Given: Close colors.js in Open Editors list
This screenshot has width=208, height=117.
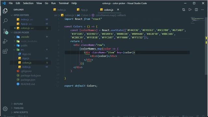Looking at the screenshot, I should [15, 28].
